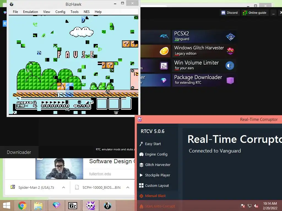Screen dimensions: 282x211
Task: Open Chrome from the taskbar
Action: [22, 206]
